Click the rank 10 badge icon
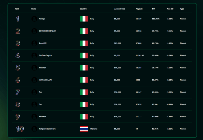Screen dimensions: 203x140 (20, 129)
